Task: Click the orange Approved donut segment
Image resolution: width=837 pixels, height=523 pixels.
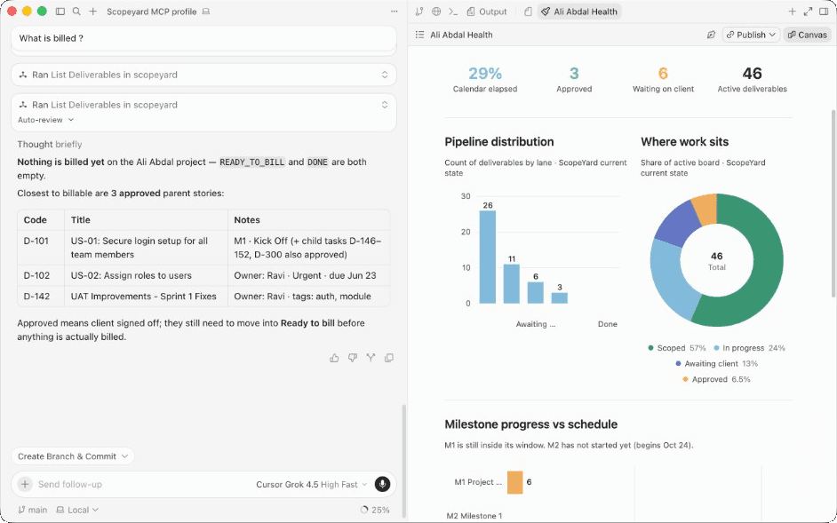Action: 705,208
